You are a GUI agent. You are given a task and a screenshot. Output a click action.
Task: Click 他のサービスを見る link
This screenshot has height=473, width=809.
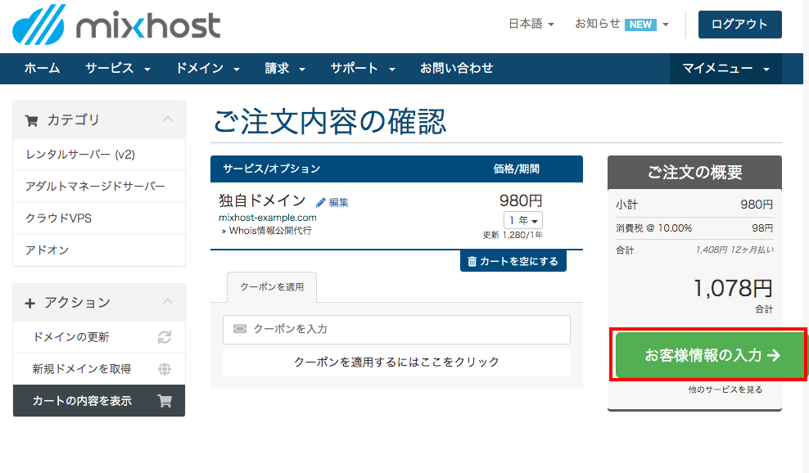(725, 390)
